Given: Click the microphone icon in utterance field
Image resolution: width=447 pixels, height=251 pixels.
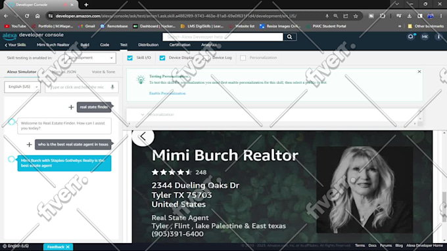Looking at the screenshot, I should 112,87.
